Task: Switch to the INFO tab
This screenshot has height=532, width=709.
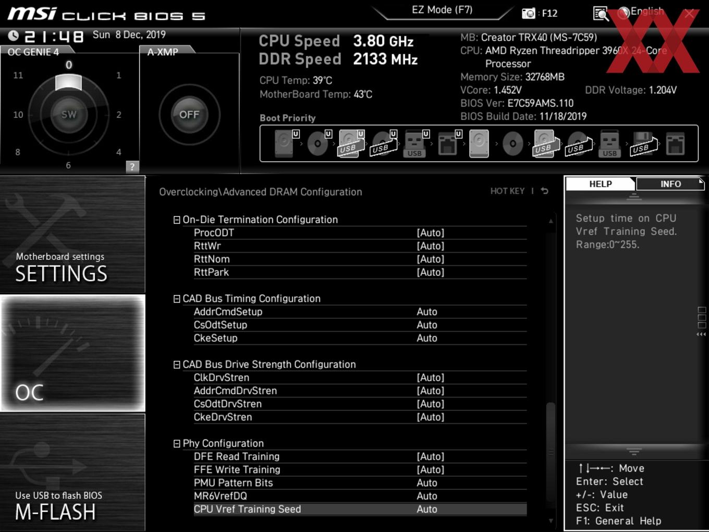Action: pos(670,184)
